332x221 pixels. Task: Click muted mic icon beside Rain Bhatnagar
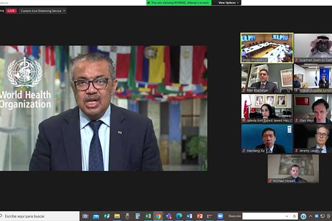[243, 91]
